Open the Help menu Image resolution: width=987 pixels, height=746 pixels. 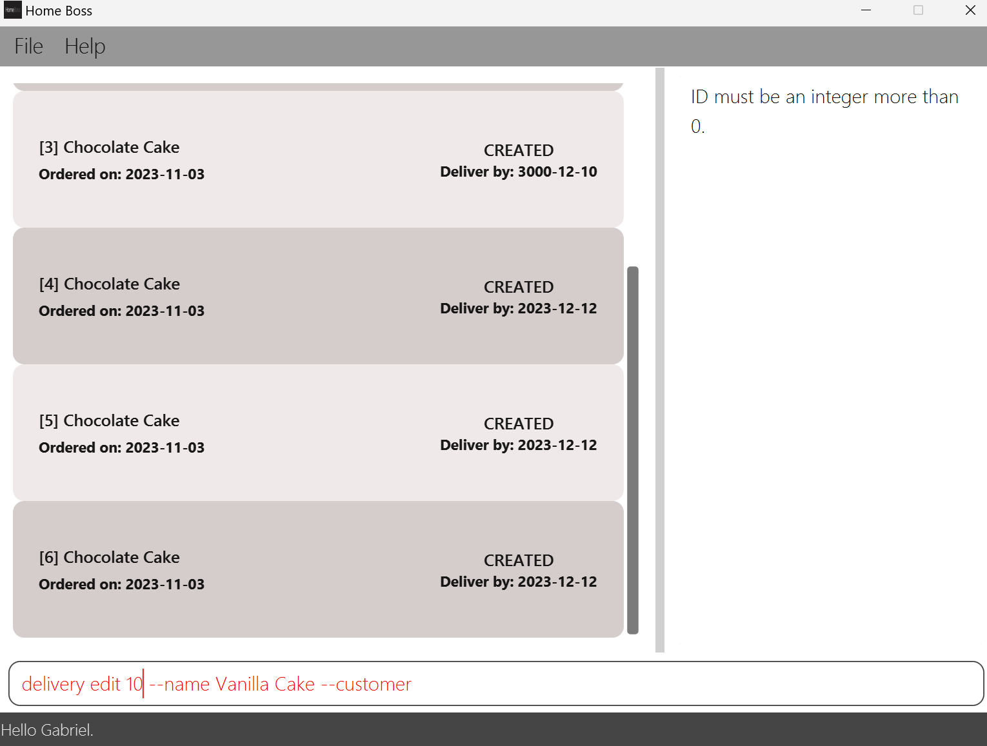[x=85, y=46]
